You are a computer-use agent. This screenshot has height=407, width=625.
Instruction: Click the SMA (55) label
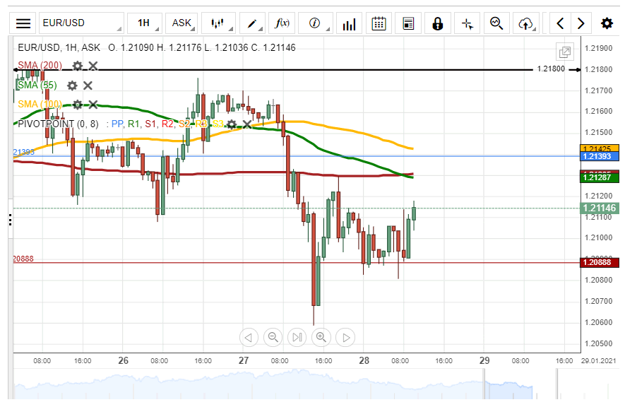pos(37,85)
